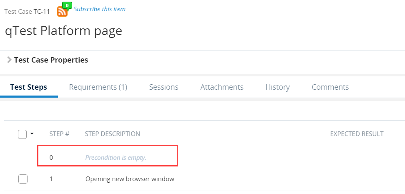
Task: Open the Requirements (1) tab
Action: point(98,87)
